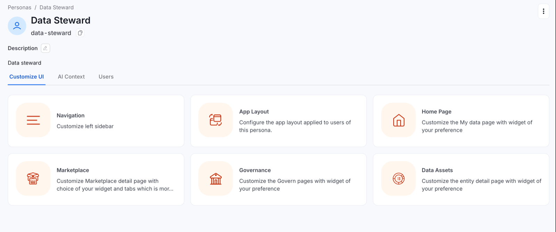556x232 pixels.
Task: Click the Navigation hamburger lines icon
Action: [x=33, y=120]
